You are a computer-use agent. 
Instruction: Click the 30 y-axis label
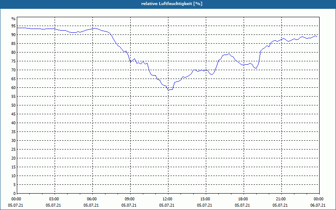pyautogui.click(x=13, y=141)
